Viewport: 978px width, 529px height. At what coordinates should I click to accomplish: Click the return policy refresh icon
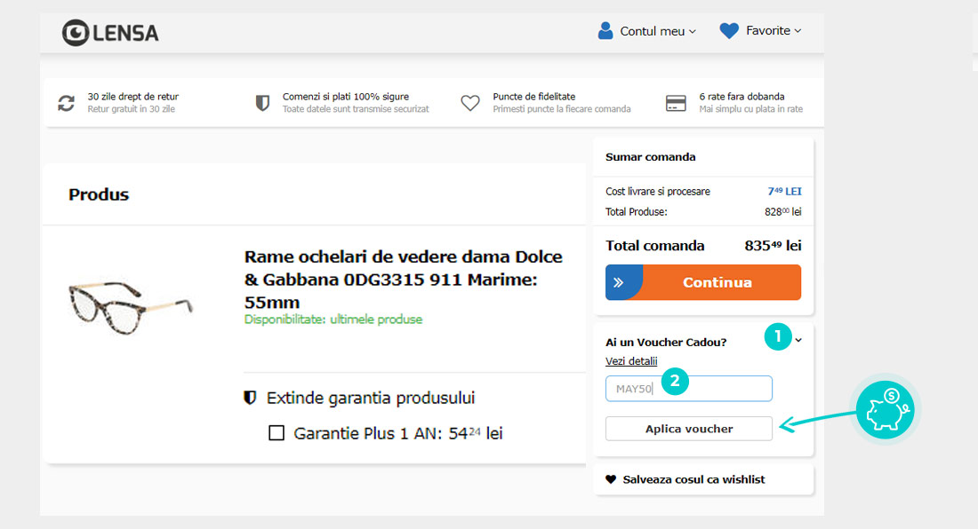point(66,103)
